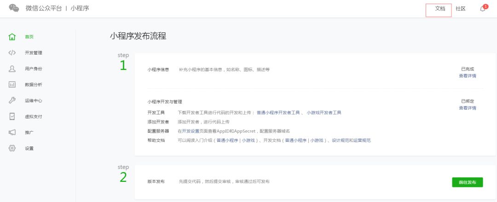Click the 添加开发者 row label
497x202 pixels.
158,122
